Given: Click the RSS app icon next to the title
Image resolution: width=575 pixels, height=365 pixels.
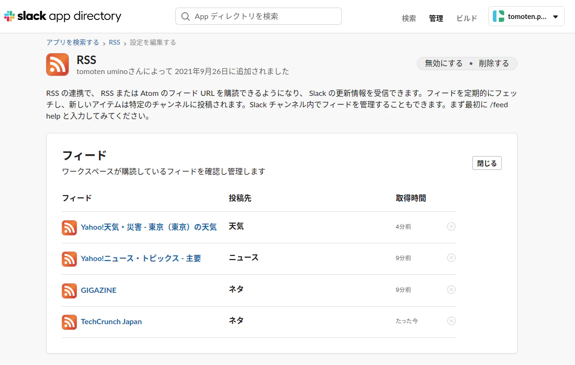Looking at the screenshot, I should [x=57, y=65].
